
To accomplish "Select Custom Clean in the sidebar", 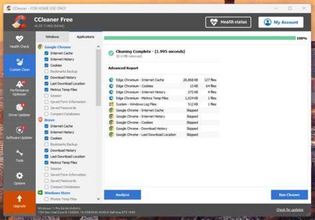I will 20,65.
